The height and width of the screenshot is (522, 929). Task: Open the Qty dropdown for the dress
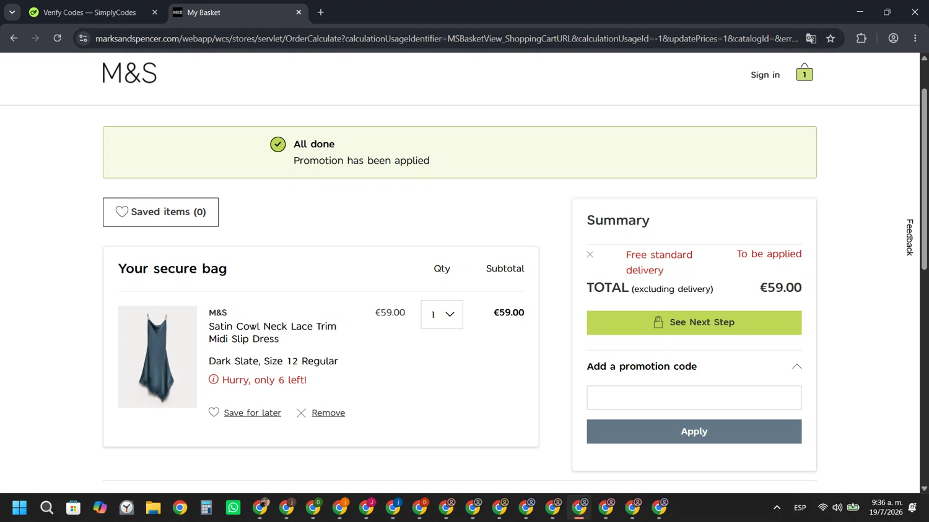[442, 315]
